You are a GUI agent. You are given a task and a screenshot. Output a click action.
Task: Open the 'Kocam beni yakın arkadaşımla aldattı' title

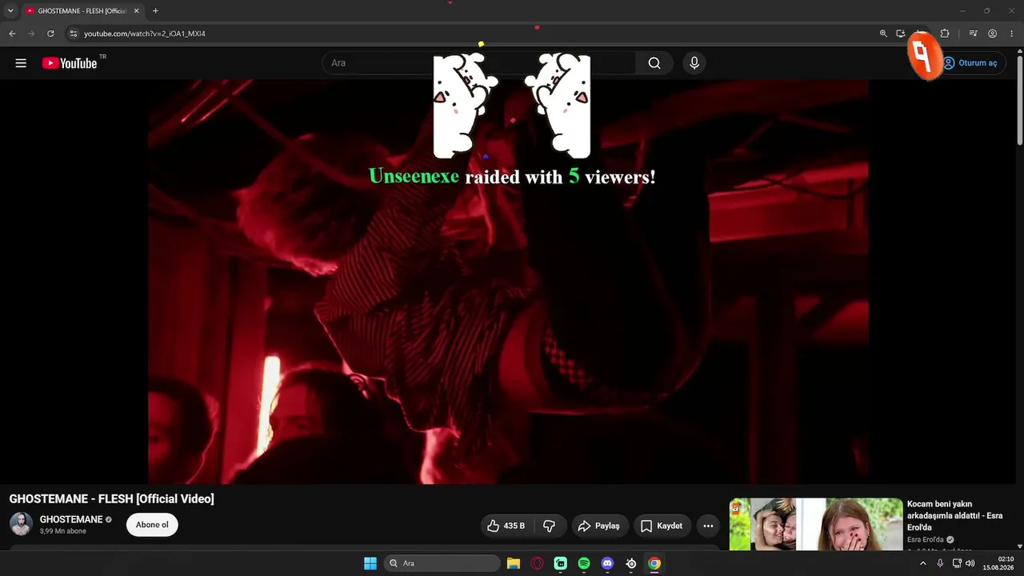(954, 516)
